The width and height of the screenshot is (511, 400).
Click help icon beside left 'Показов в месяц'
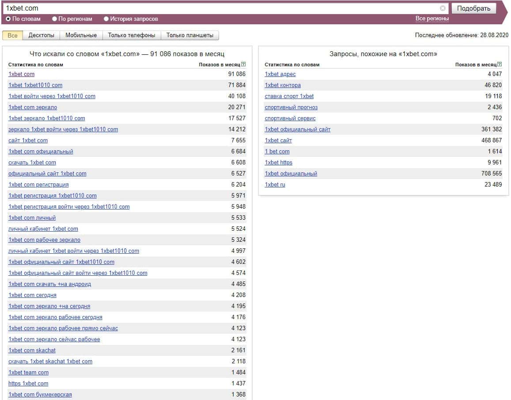click(x=243, y=65)
